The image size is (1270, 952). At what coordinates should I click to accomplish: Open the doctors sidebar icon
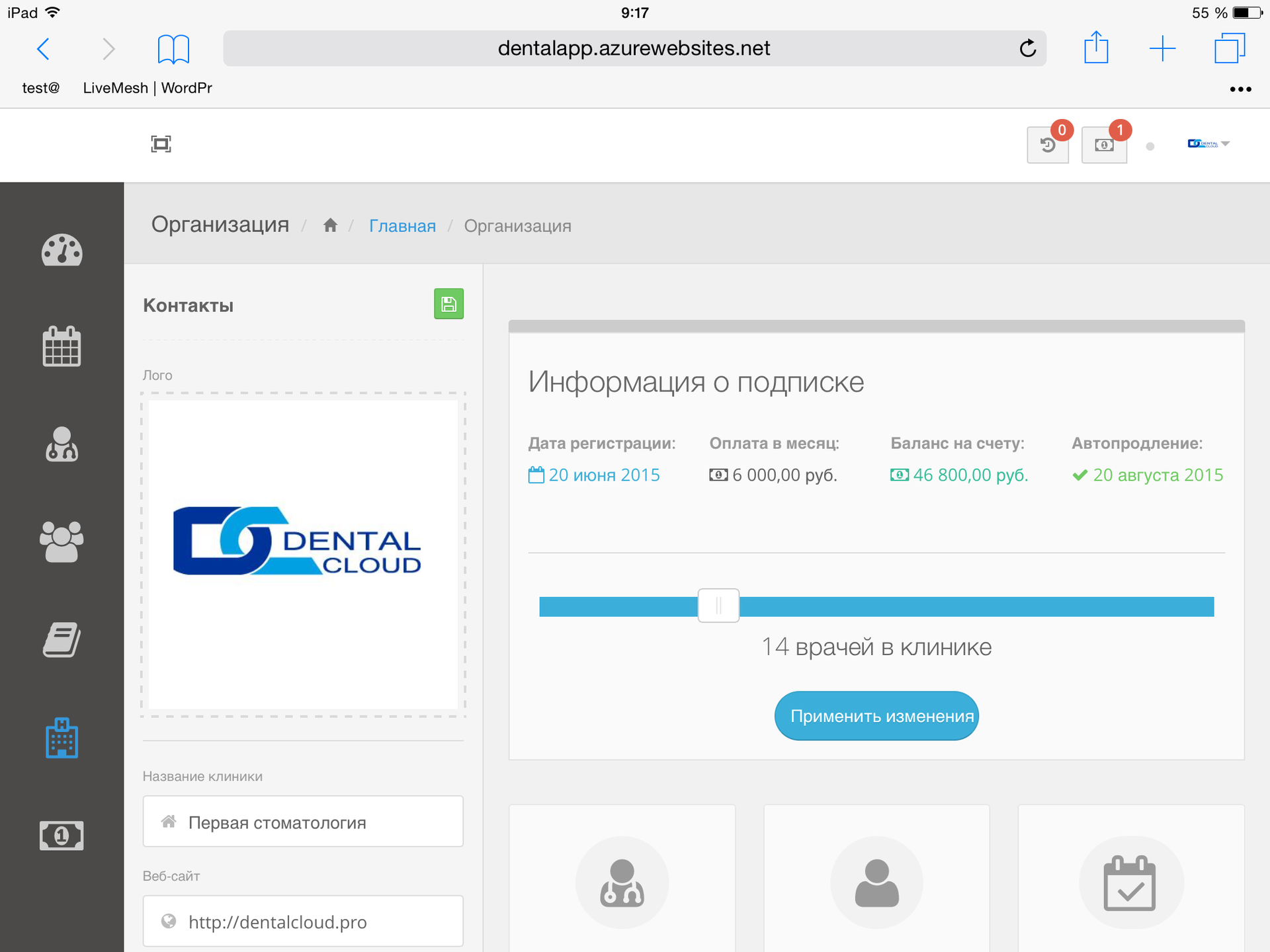pos(62,444)
